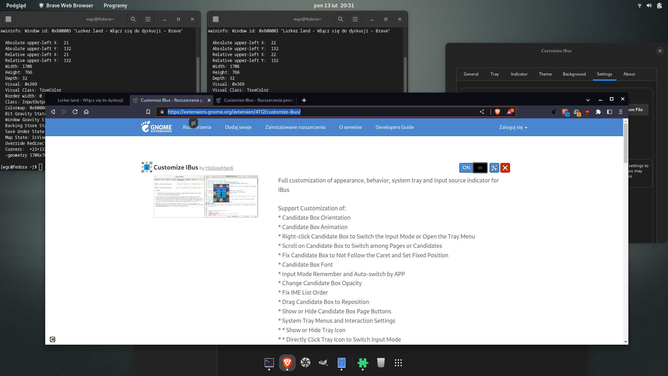
Task: Open search in the left terminal window
Action: click(x=133, y=19)
